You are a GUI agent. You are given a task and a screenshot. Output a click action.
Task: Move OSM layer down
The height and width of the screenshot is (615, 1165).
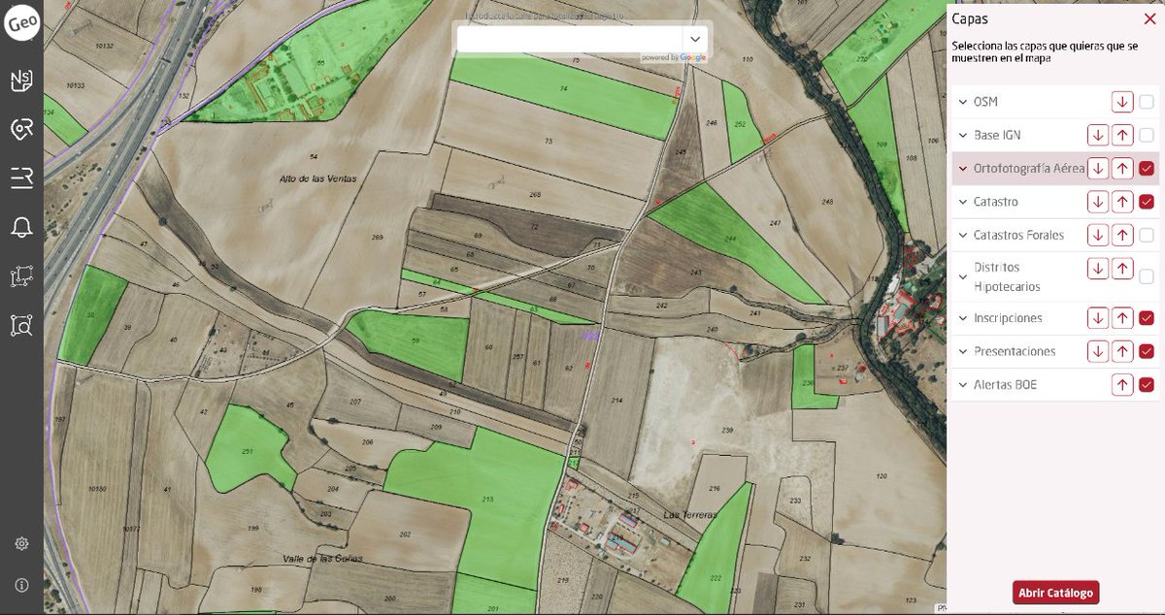coord(1122,102)
